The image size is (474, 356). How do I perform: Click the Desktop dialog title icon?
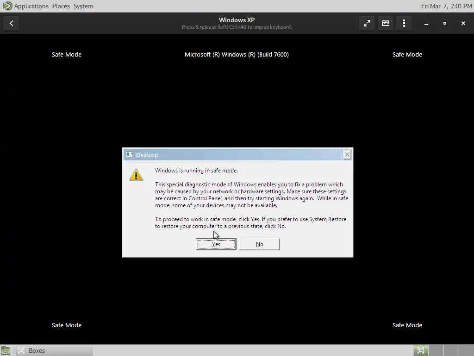point(130,155)
